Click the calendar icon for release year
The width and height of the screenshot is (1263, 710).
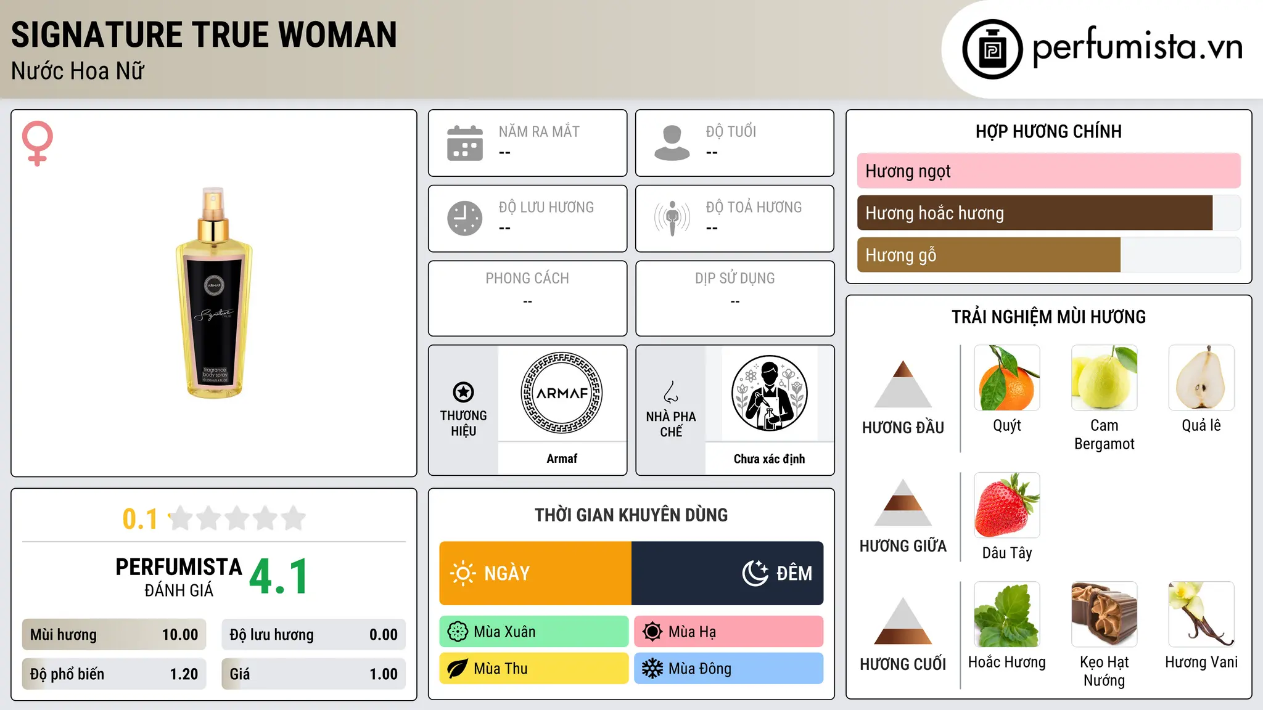(465, 143)
